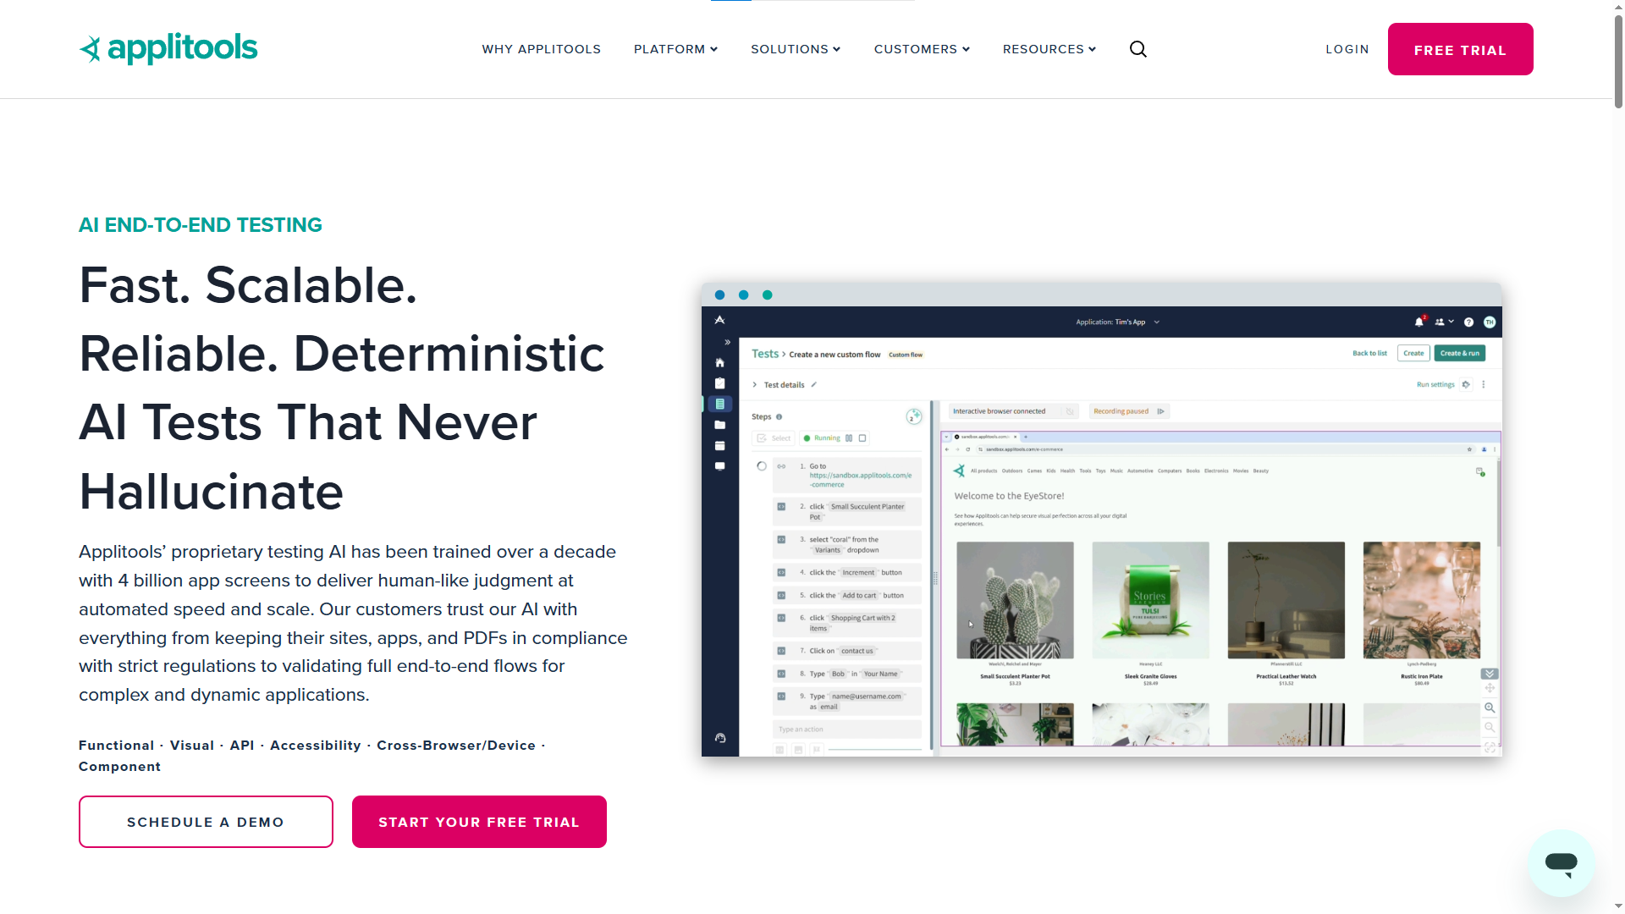This screenshot has height=914, width=1625.
Task: Select step 1 Go to sandbox URL
Action: pyautogui.click(x=846, y=476)
